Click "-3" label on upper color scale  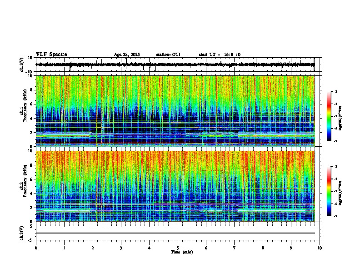335,92
